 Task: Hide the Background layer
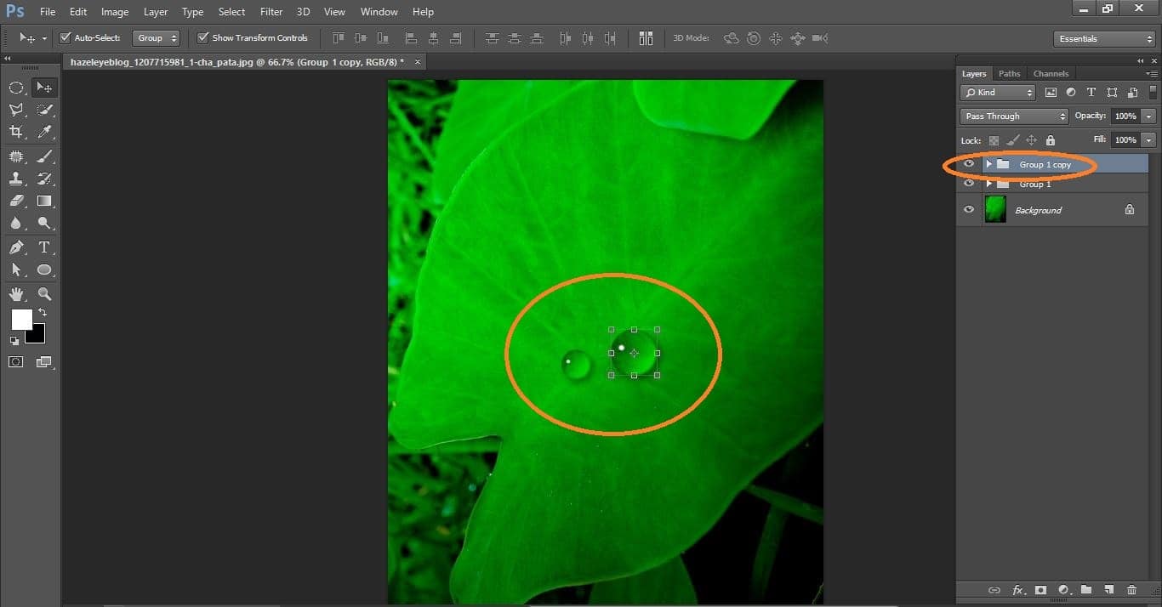pyautogui.click(x=968, y=209)
